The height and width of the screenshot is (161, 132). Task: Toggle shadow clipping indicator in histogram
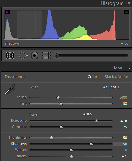7,12
